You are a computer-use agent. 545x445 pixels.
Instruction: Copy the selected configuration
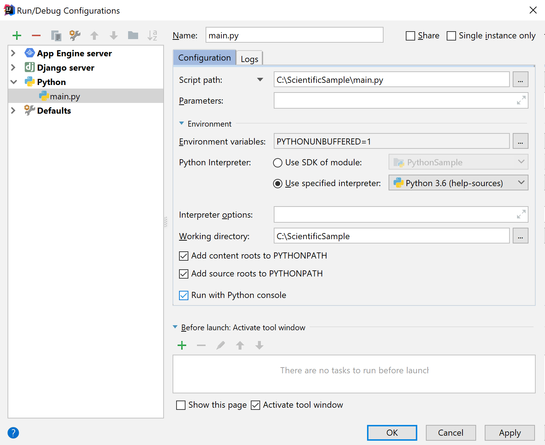coord(56,35)
